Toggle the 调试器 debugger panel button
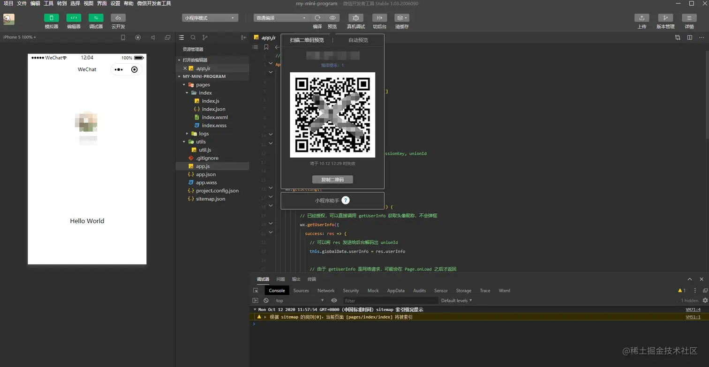The width and height of the screenshot is (709, 367). point(96,18)
